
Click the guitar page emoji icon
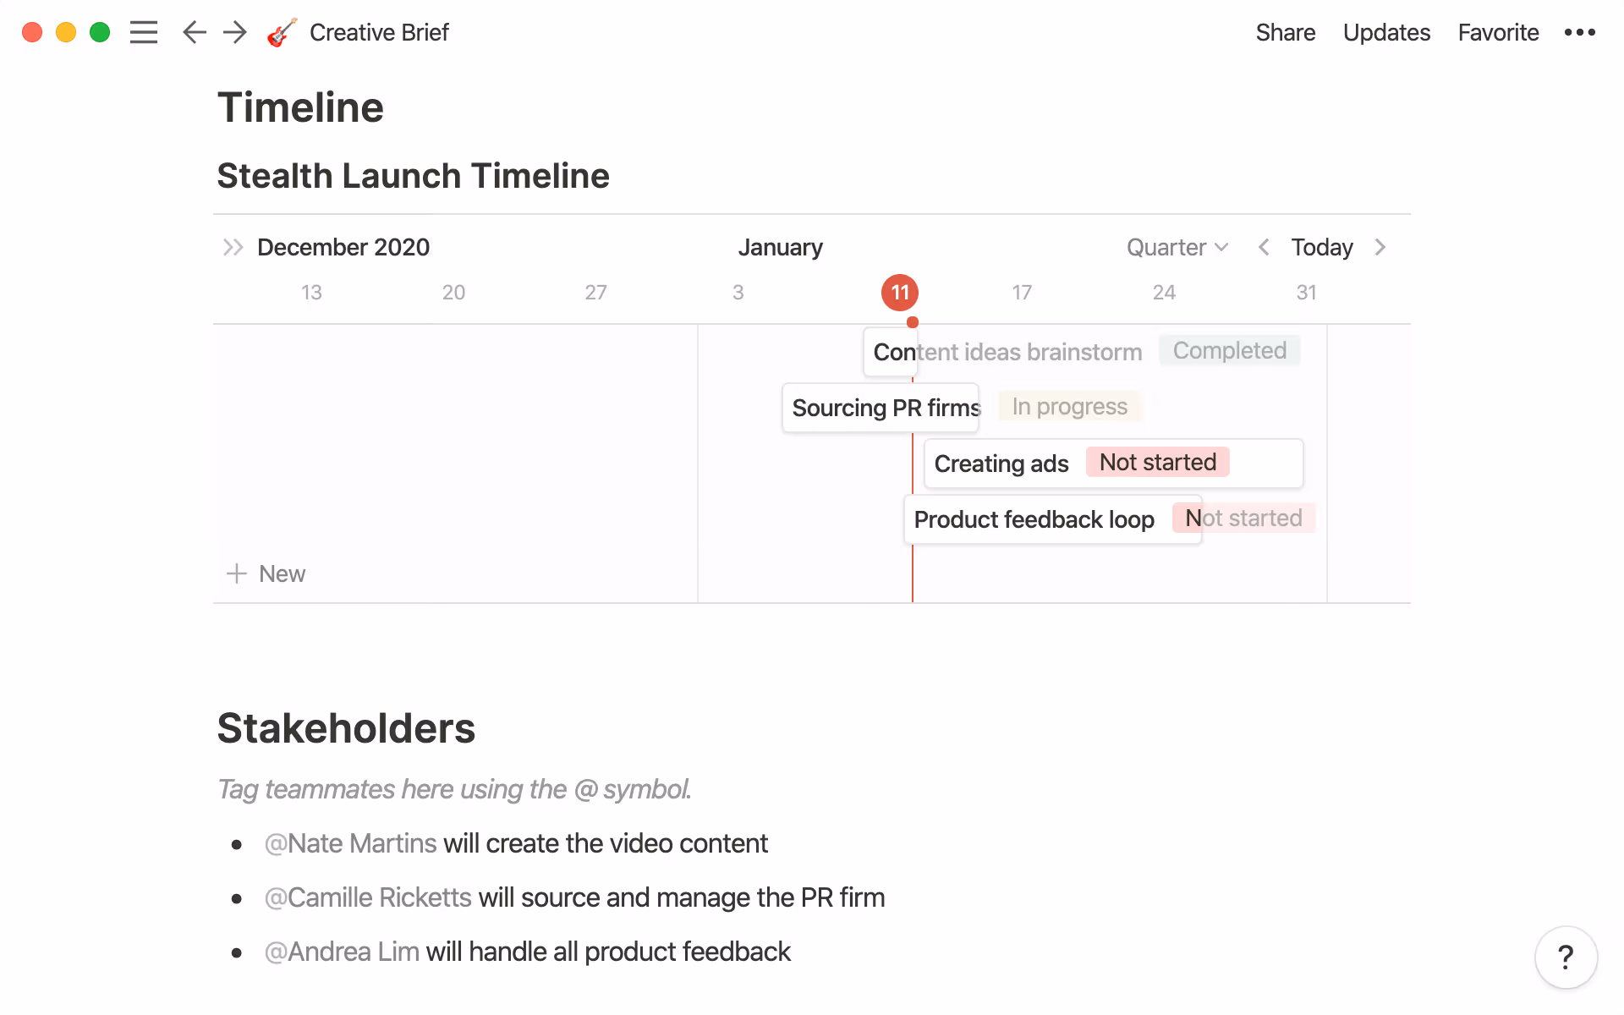[280, 32]
